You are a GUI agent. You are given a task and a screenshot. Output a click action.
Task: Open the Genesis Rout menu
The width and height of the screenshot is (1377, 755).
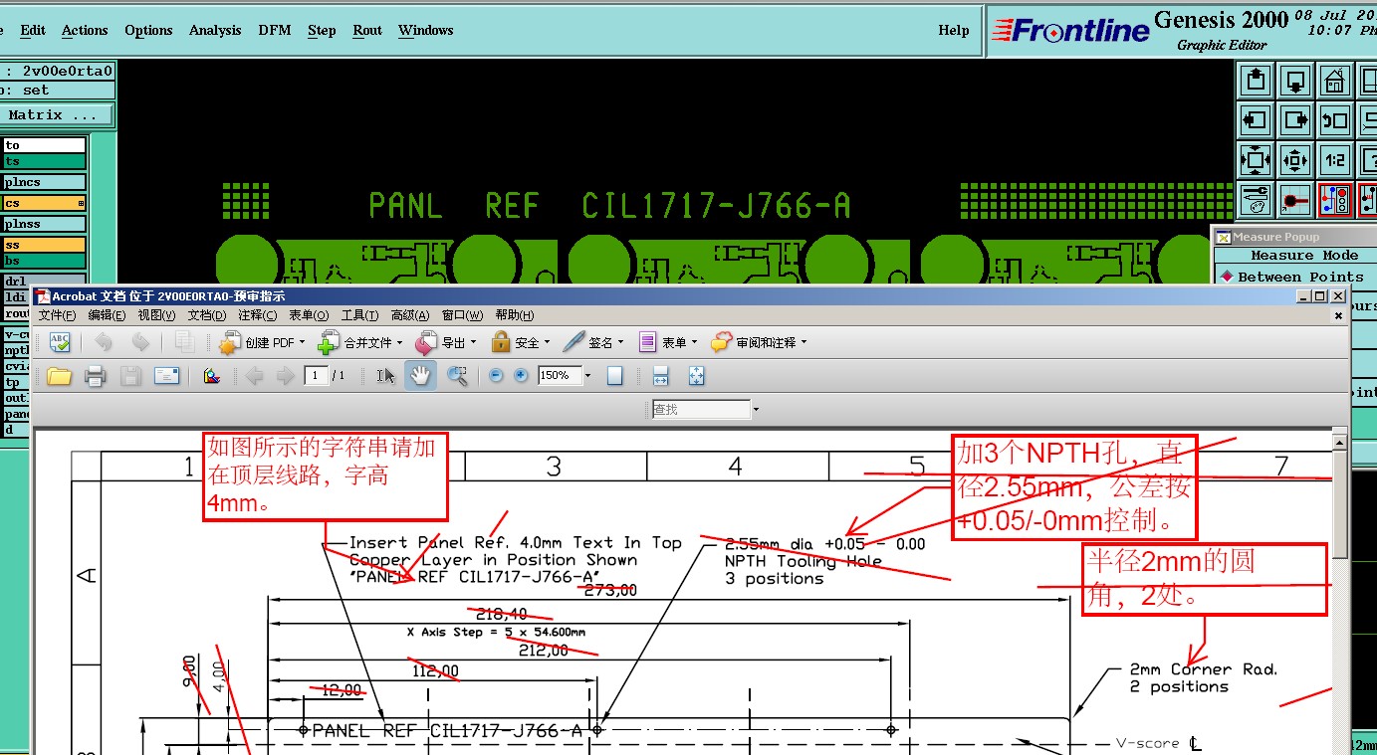[x=367, y=30]
